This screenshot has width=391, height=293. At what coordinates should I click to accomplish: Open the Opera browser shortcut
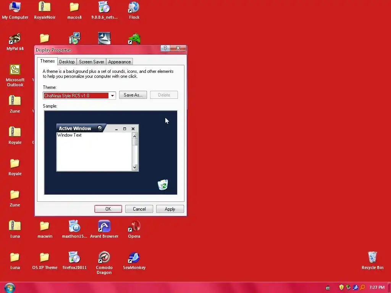coord(134,229)
